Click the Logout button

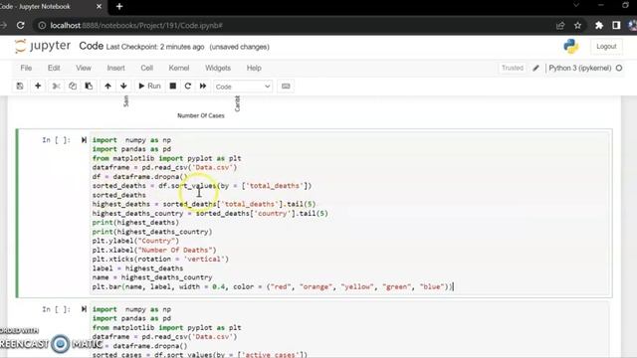(606, 47)
